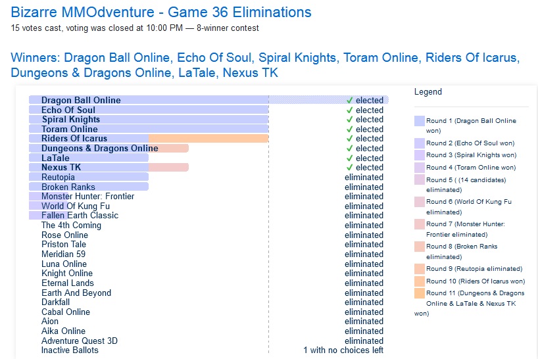Click the pink transfer segment on Nexus TK bar
Screen dimensions: 538x359
[x=168, y=167]
